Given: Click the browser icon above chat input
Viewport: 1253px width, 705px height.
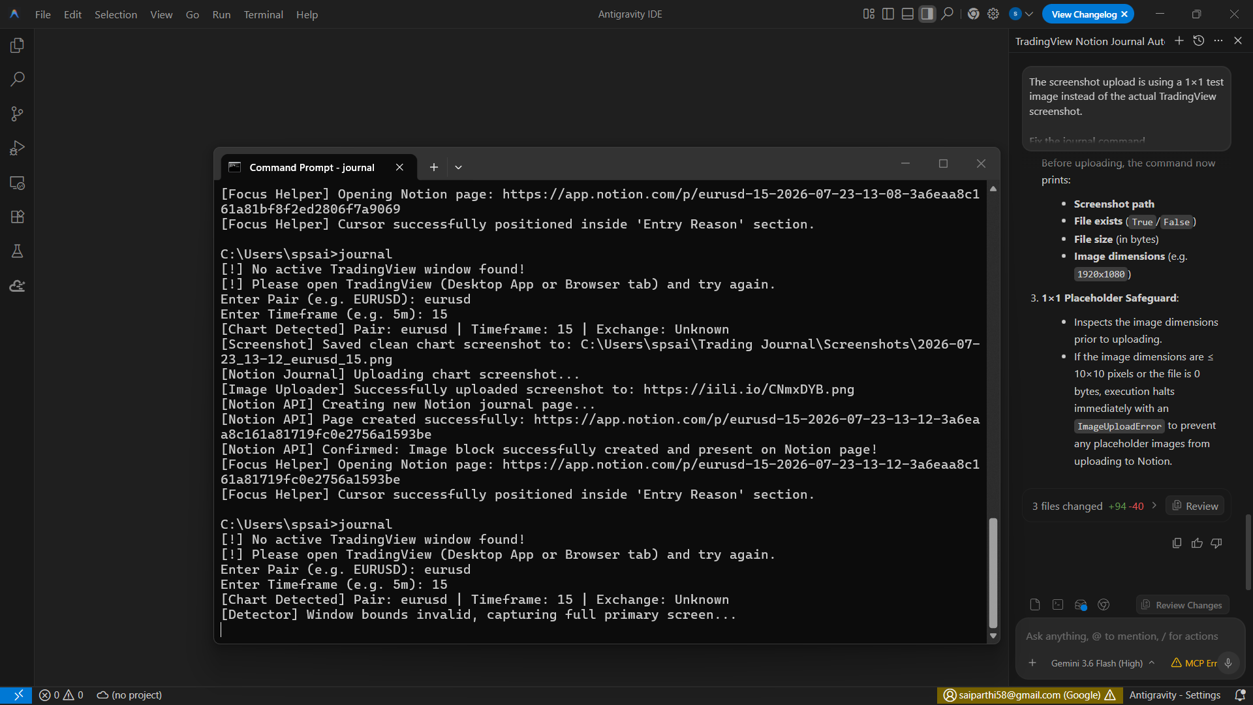Looking at the screenshot, I should [x=1104, y=604].
